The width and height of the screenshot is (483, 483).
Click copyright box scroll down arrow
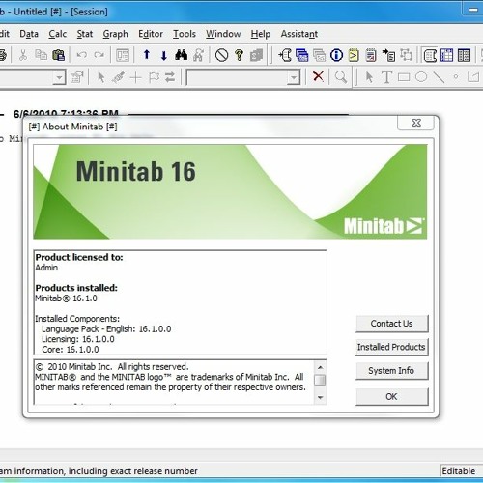coord(320,397)
